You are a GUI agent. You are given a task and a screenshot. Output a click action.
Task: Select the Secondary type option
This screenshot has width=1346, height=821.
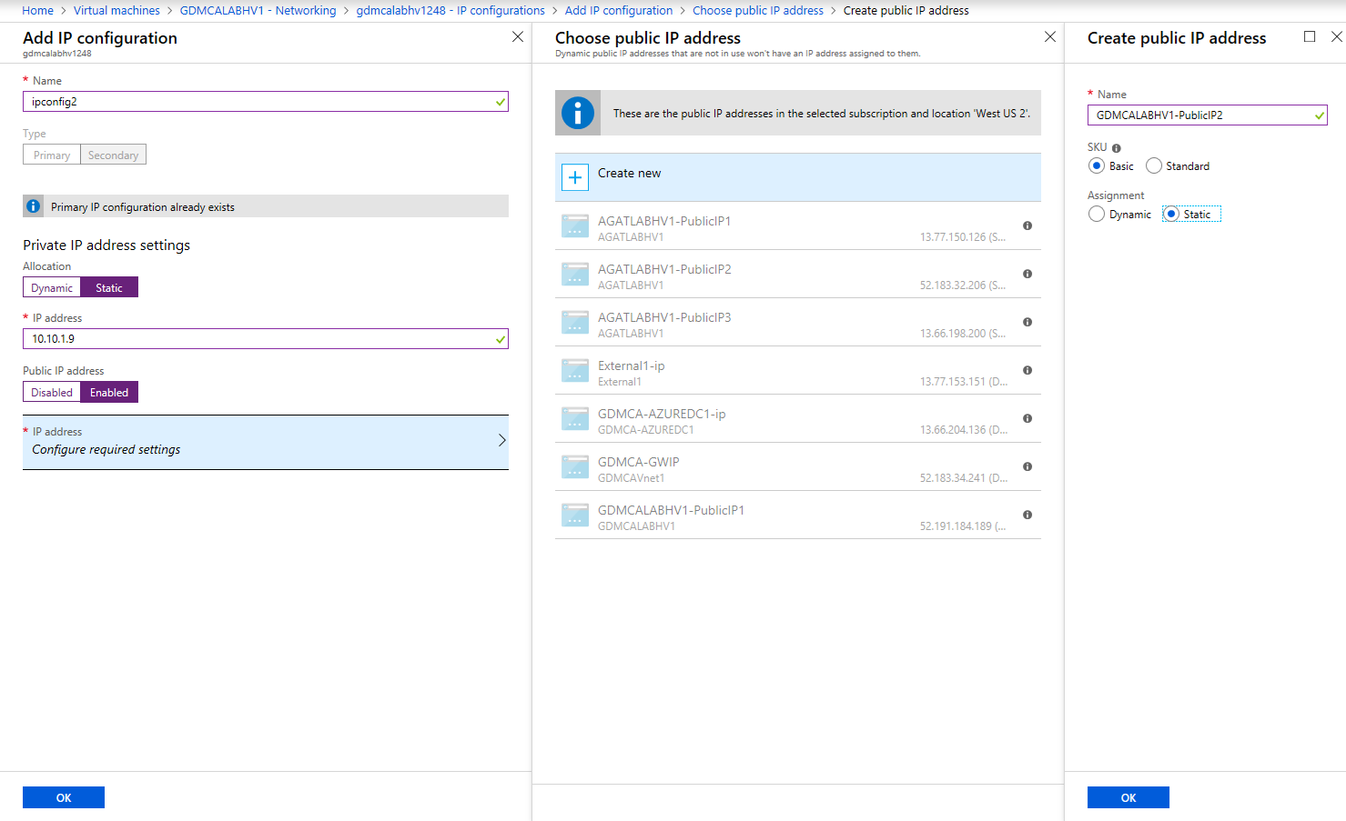tap(114, 155)
